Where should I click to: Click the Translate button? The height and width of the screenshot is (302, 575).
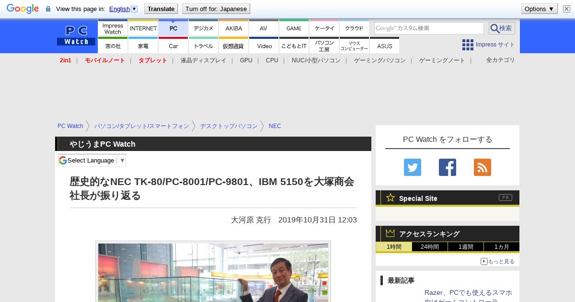(161, 9)
